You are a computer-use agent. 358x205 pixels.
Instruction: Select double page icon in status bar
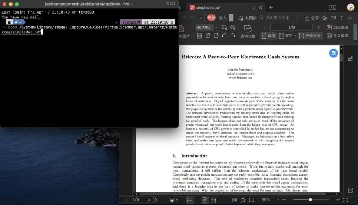(x=213, y=200)
